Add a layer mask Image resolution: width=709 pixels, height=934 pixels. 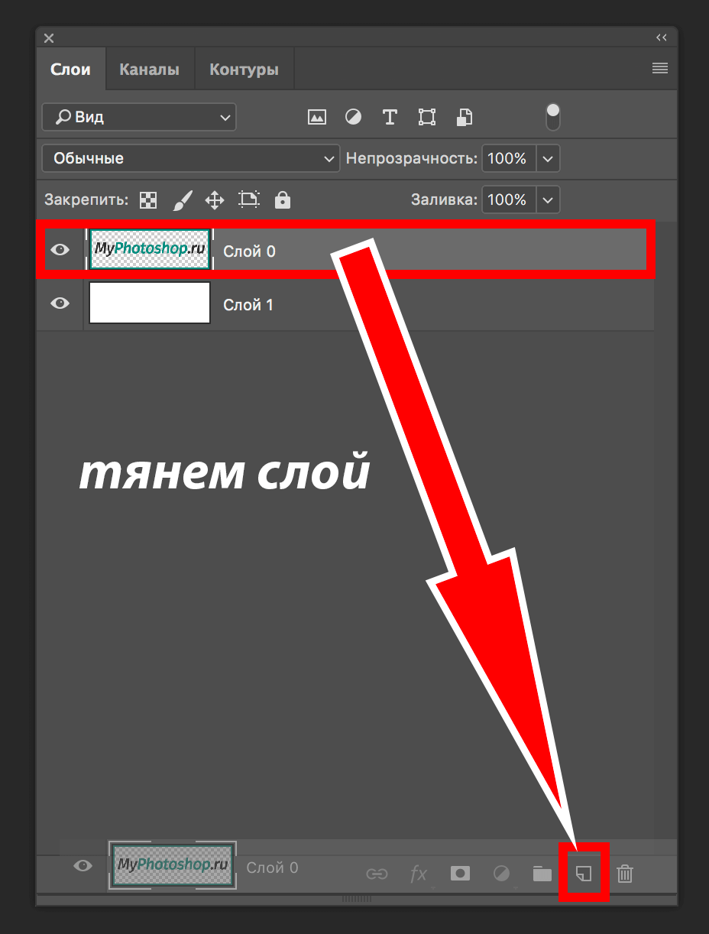[459, 874]
